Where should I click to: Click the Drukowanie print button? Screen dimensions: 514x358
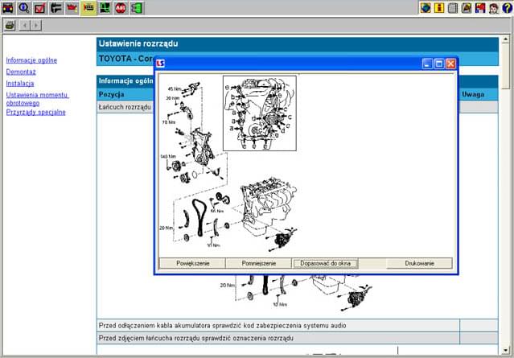[419, 263]
